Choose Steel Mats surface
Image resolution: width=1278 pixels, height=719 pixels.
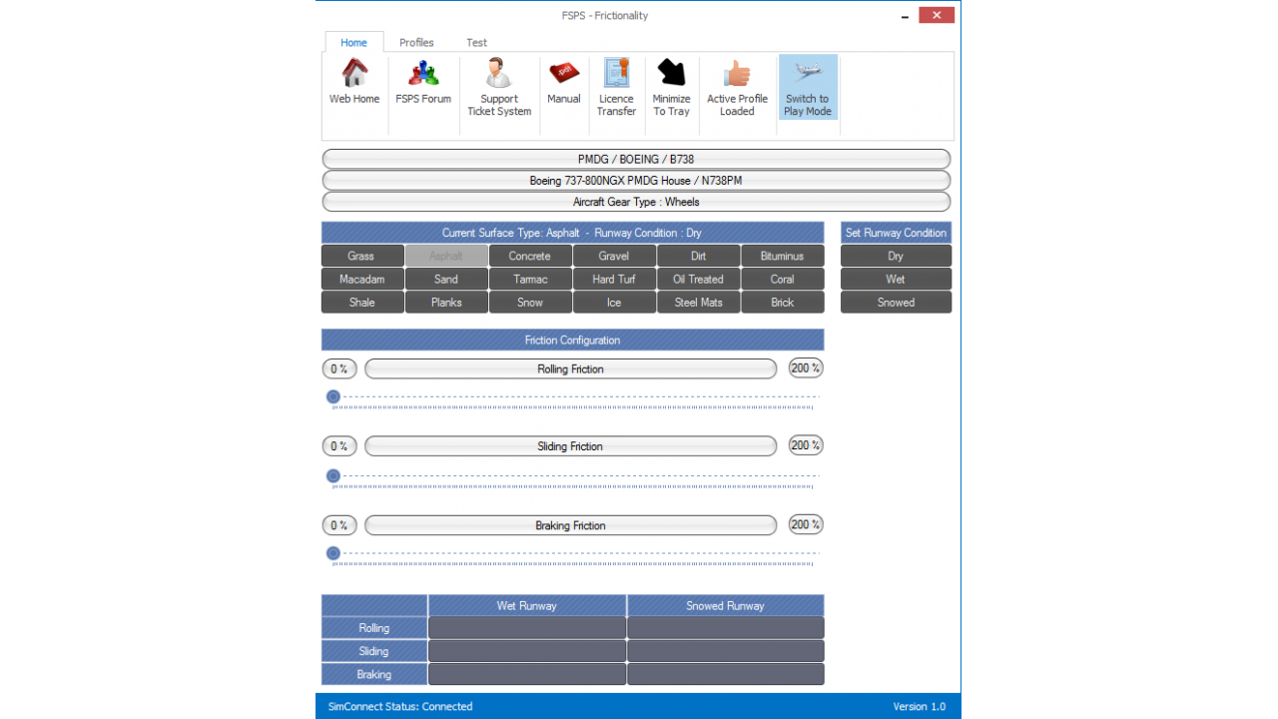tap(698, 302)
